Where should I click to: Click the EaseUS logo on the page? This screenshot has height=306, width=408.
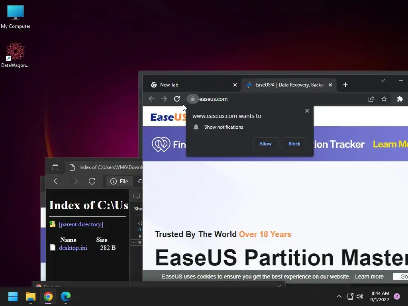tap(168, 118)
